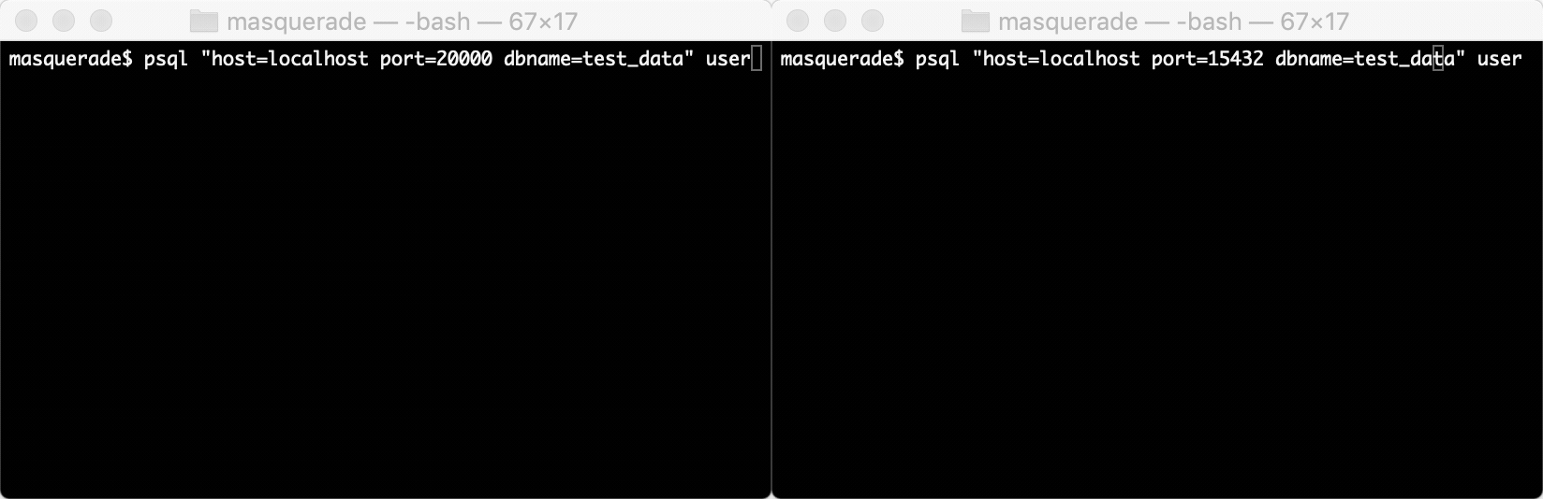Screen dimensions: 1543x499
Task: Click the folder icon in right terminal title
Action: (x=975, y=21)
